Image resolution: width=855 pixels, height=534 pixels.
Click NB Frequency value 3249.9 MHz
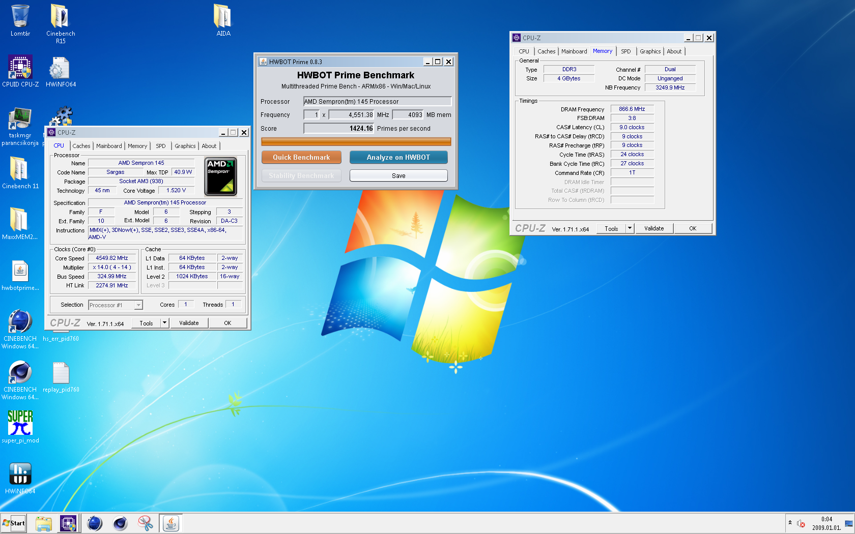pyautogui.click(x=670, y=87)
